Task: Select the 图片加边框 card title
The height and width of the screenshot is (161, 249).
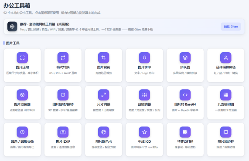Action: click(225, 141)
